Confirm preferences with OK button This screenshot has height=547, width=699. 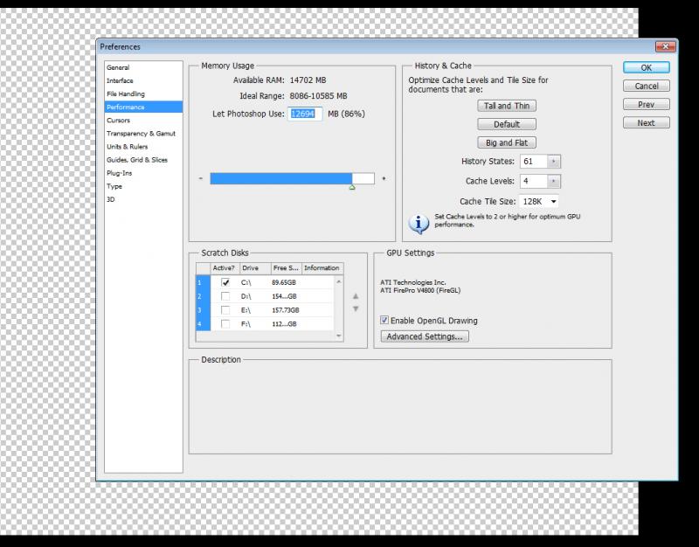tap(647, 67)
